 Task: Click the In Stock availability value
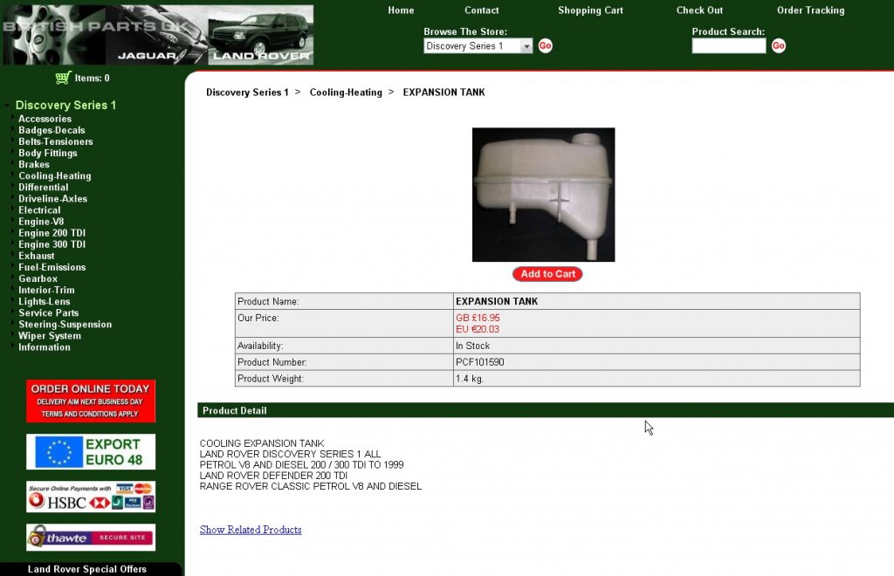click(x=472, y=346)
